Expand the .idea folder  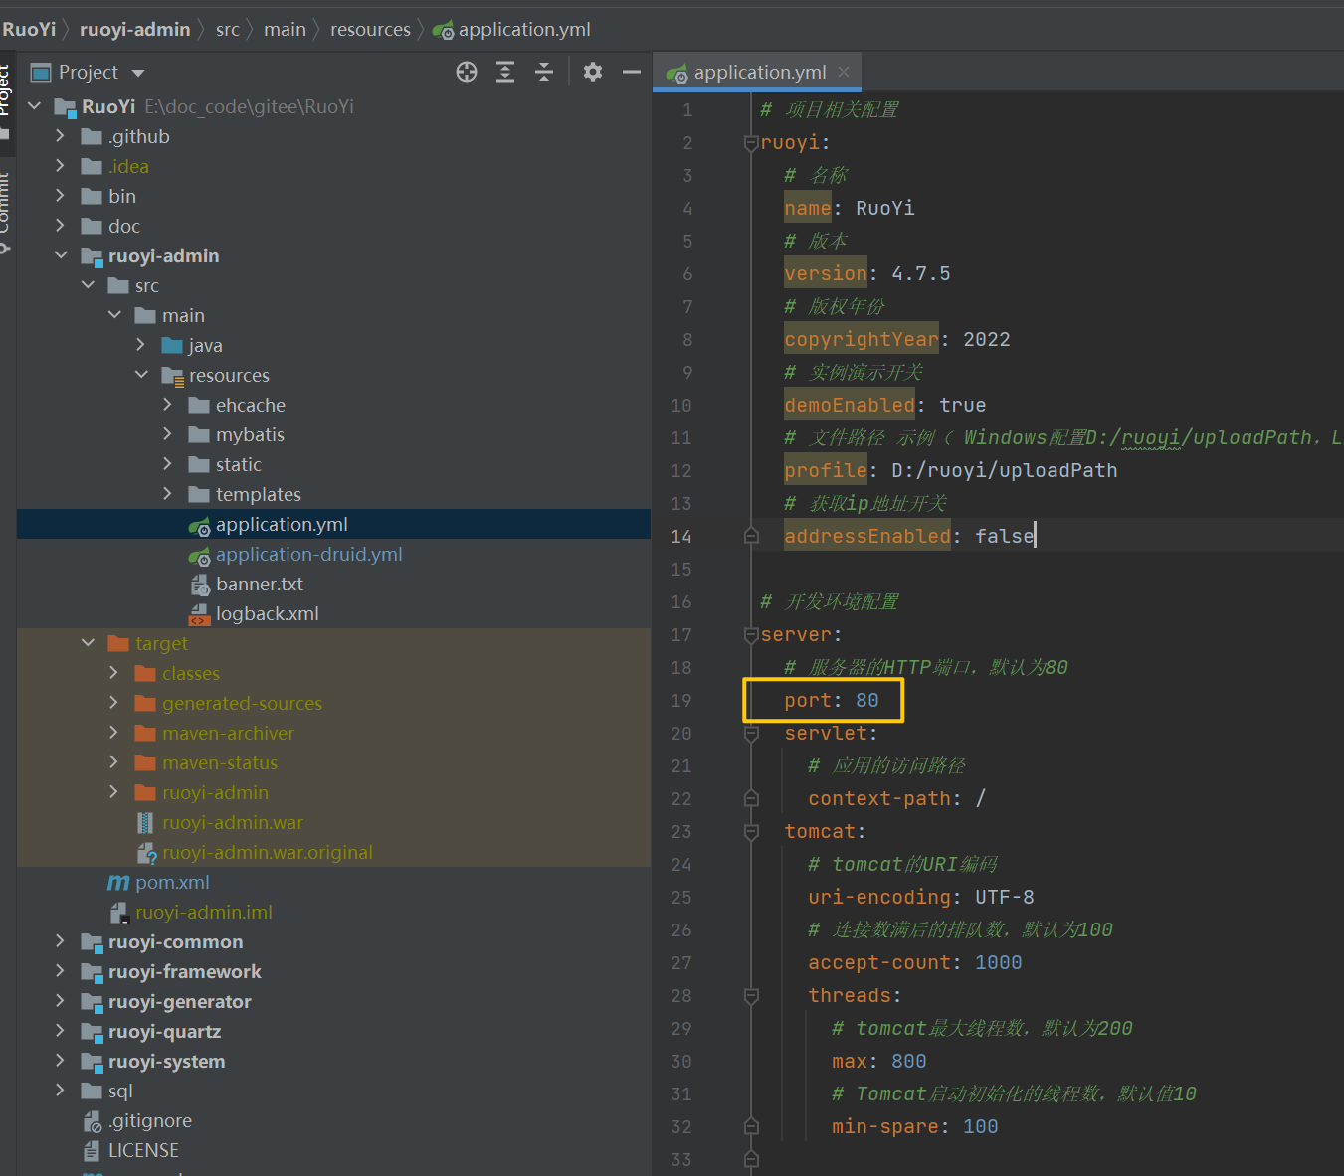[61, 166]
